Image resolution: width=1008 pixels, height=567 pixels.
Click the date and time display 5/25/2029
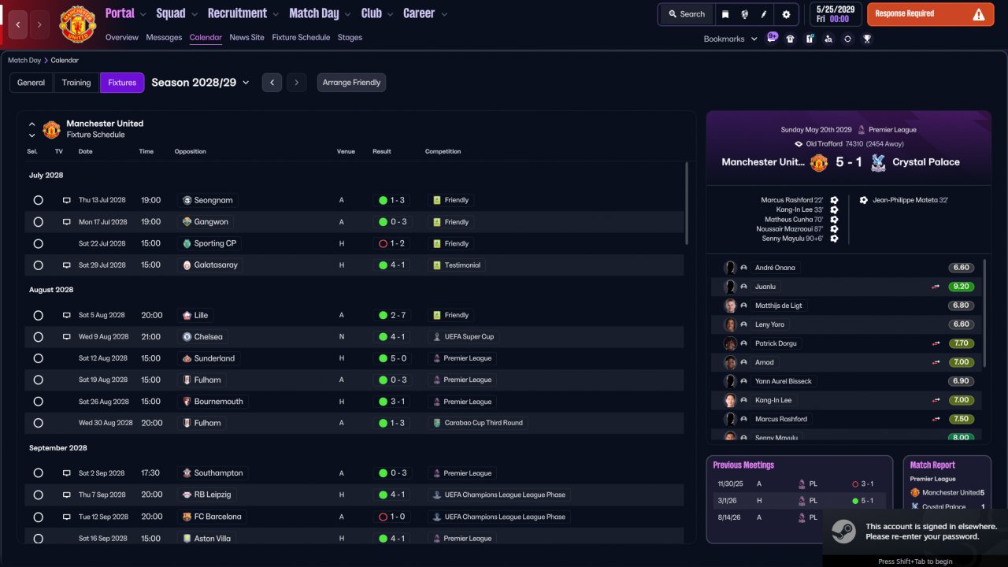(835, 14)
